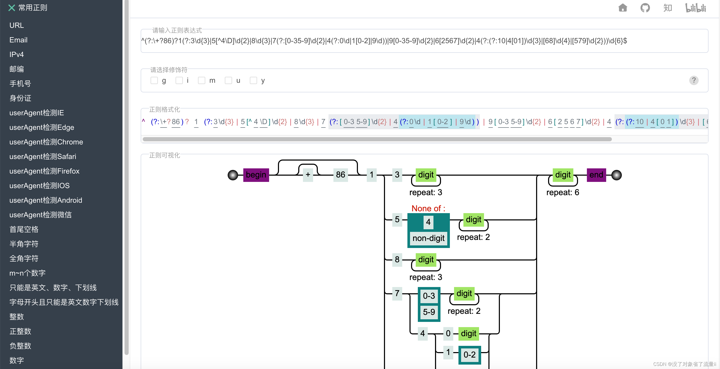Check the u modifier checkbox
720x369 pixels.
[228, 81]
